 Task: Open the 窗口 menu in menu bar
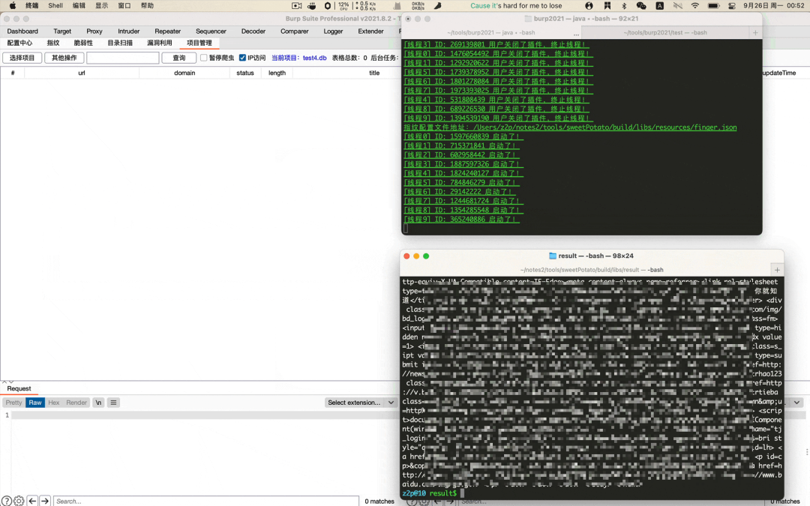[124, 6]
